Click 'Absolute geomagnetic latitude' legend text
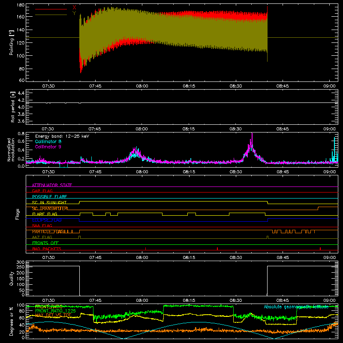 click(296, 307)
